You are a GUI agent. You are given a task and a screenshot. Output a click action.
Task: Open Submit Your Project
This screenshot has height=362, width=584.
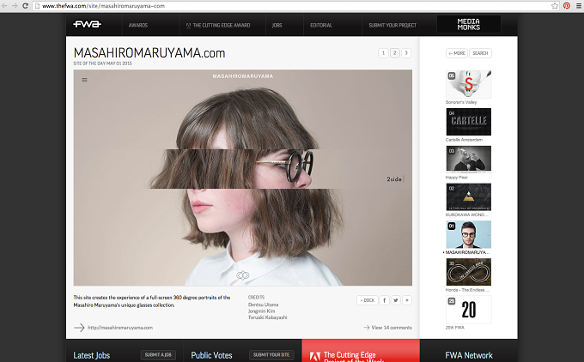click(x=392, y=25)
